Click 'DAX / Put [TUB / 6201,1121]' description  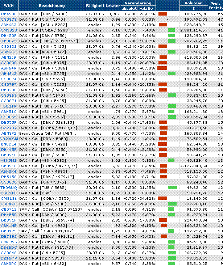pos(49,41)
